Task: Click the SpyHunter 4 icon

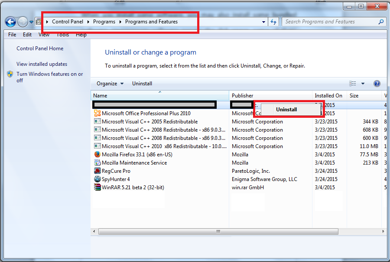Action: click(x=97, y=179)
